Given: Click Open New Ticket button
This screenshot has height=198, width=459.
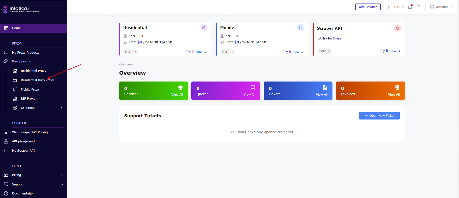Looking at the screenshot, I should (x=379, y=116).
